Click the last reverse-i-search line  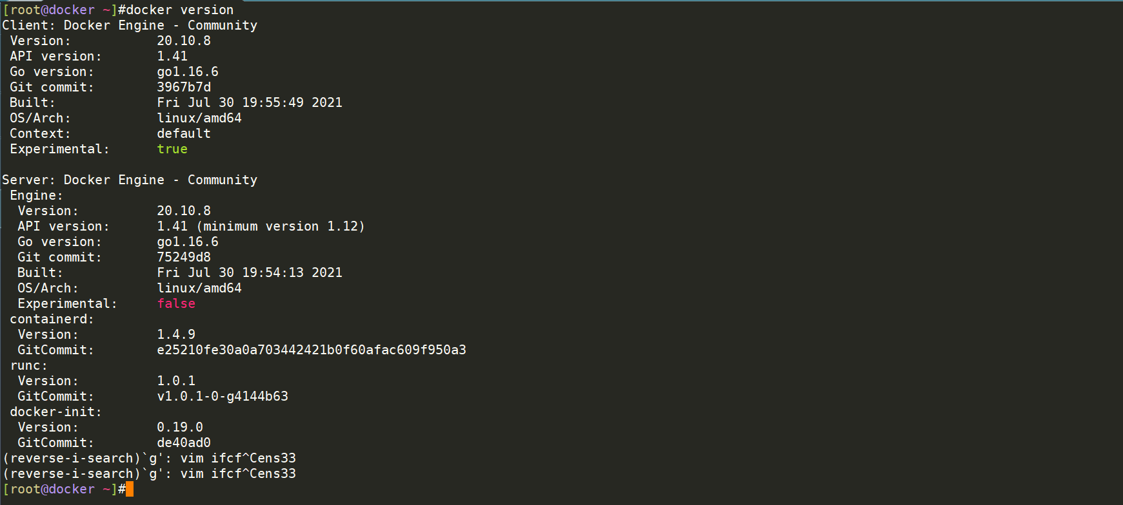point(149,473)
